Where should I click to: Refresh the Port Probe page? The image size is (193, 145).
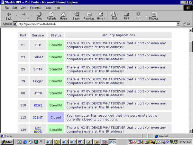tap(51, 16)
